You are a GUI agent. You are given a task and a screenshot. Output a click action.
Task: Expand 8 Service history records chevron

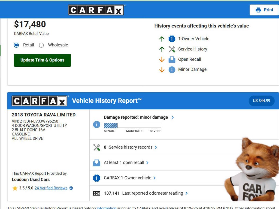156,147
